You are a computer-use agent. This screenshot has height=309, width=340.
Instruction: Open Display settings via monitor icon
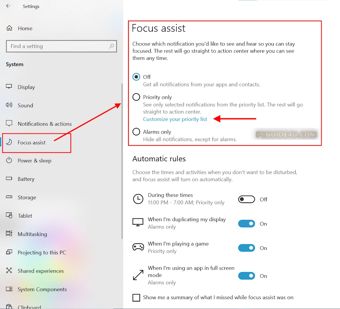[9, 87]
